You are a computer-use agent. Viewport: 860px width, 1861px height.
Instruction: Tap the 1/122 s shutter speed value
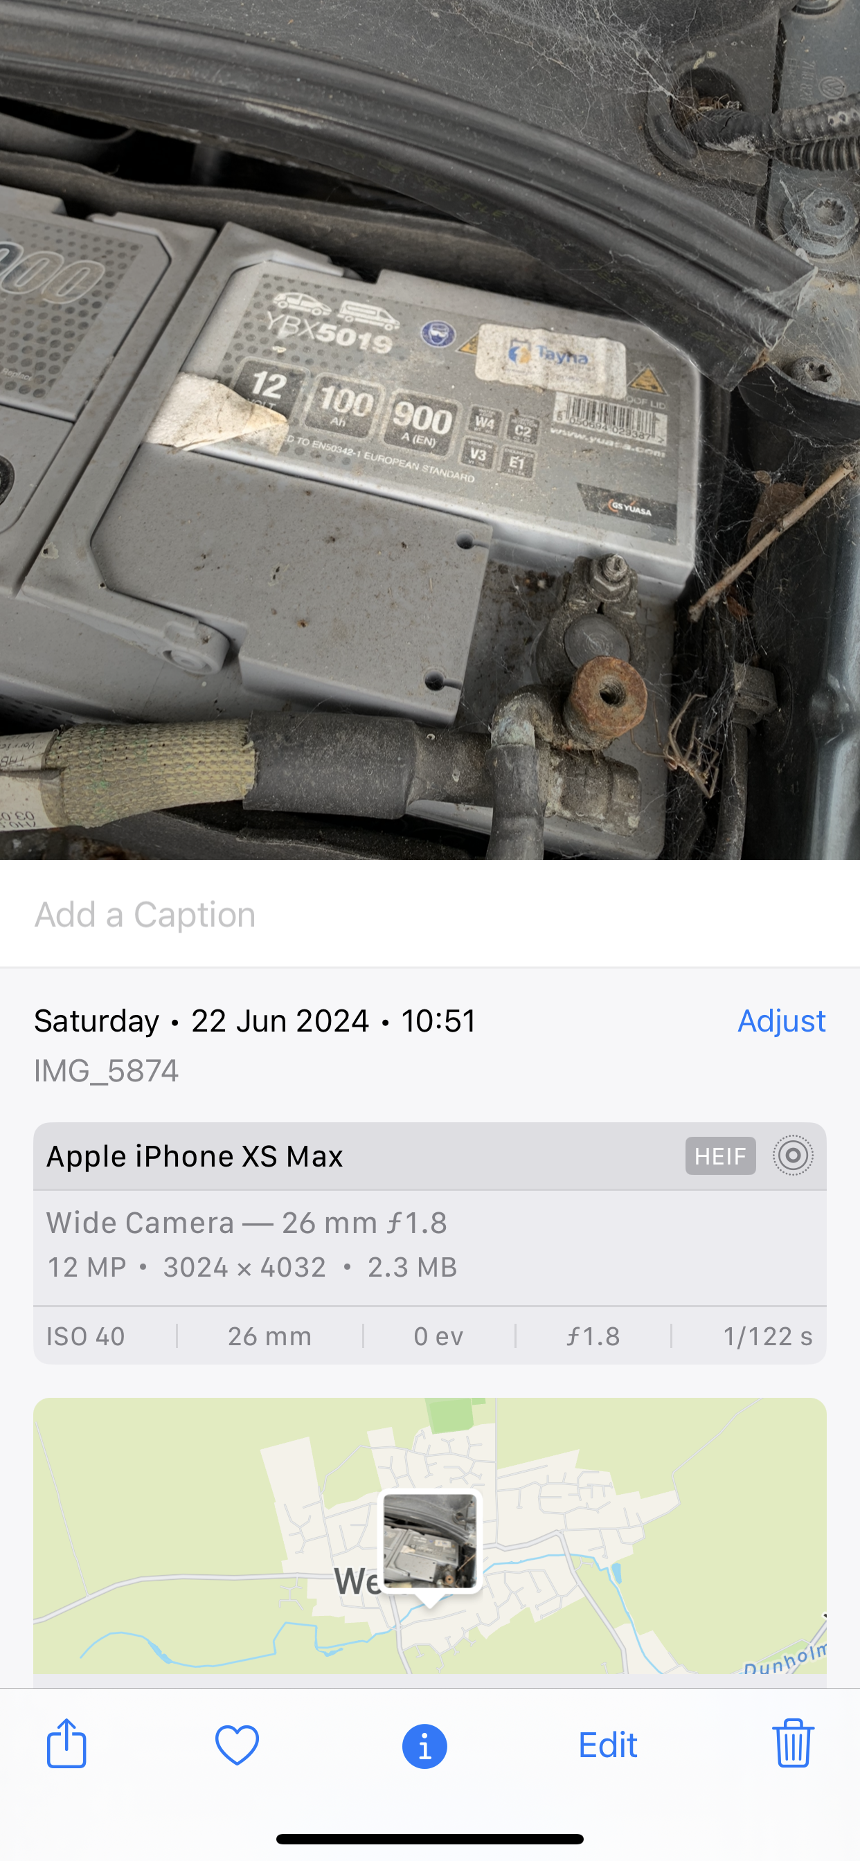coord(767,1336)
